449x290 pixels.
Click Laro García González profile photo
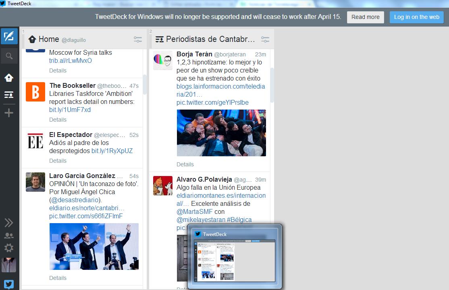pyautogui.click(x=35, y=182)
